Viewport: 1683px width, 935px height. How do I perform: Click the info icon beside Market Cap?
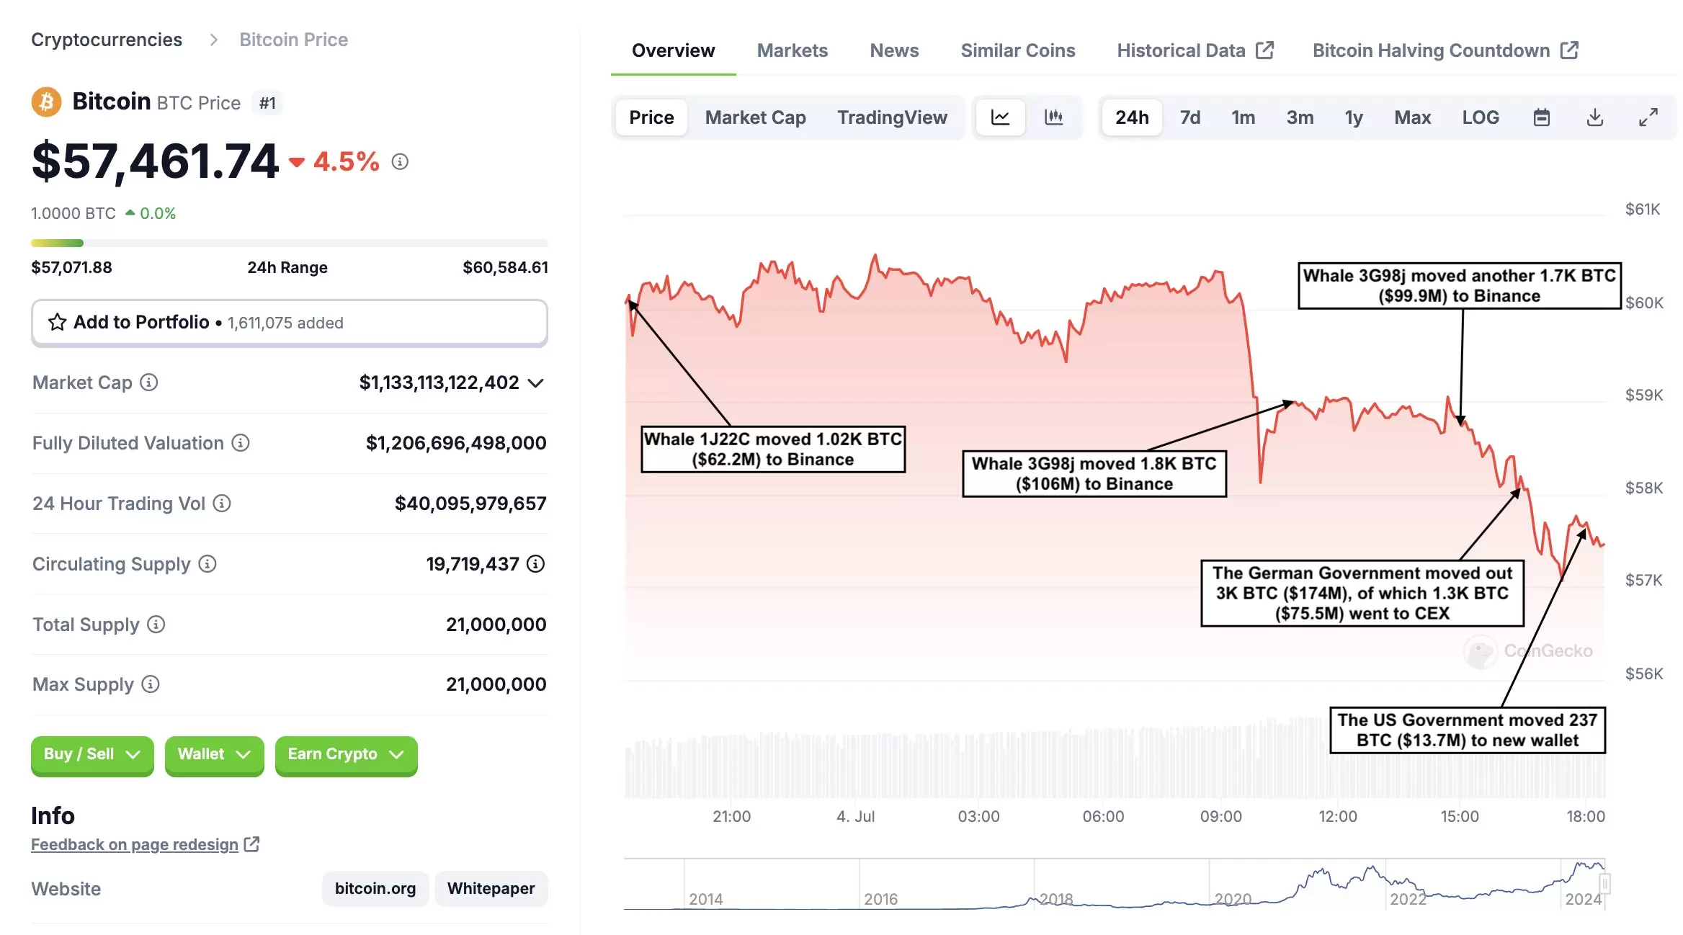pos(149,382)
